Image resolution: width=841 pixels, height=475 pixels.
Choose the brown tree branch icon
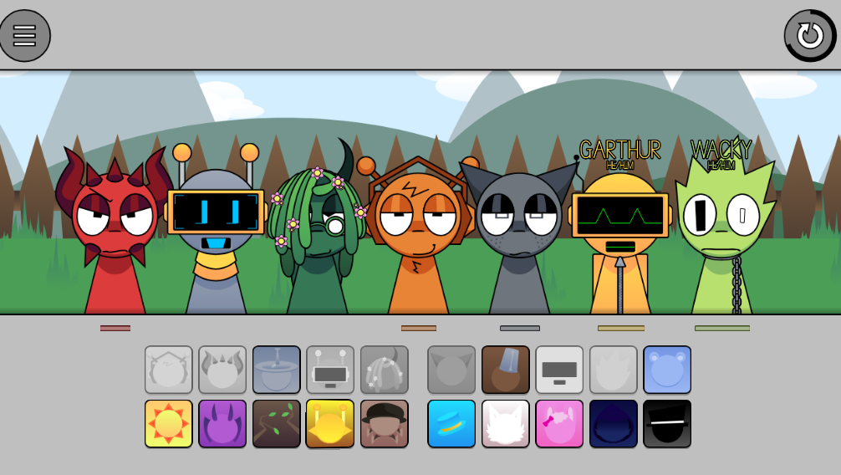coord(277,423)
